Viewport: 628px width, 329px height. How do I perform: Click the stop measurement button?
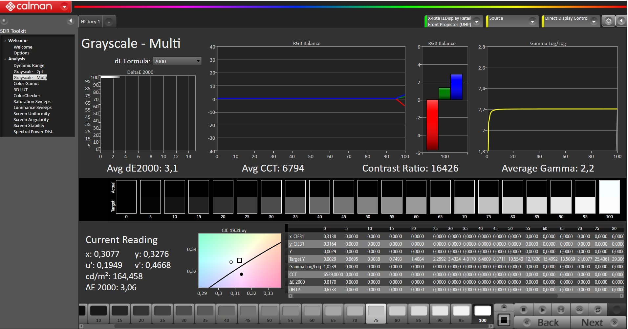pos(524,309)
